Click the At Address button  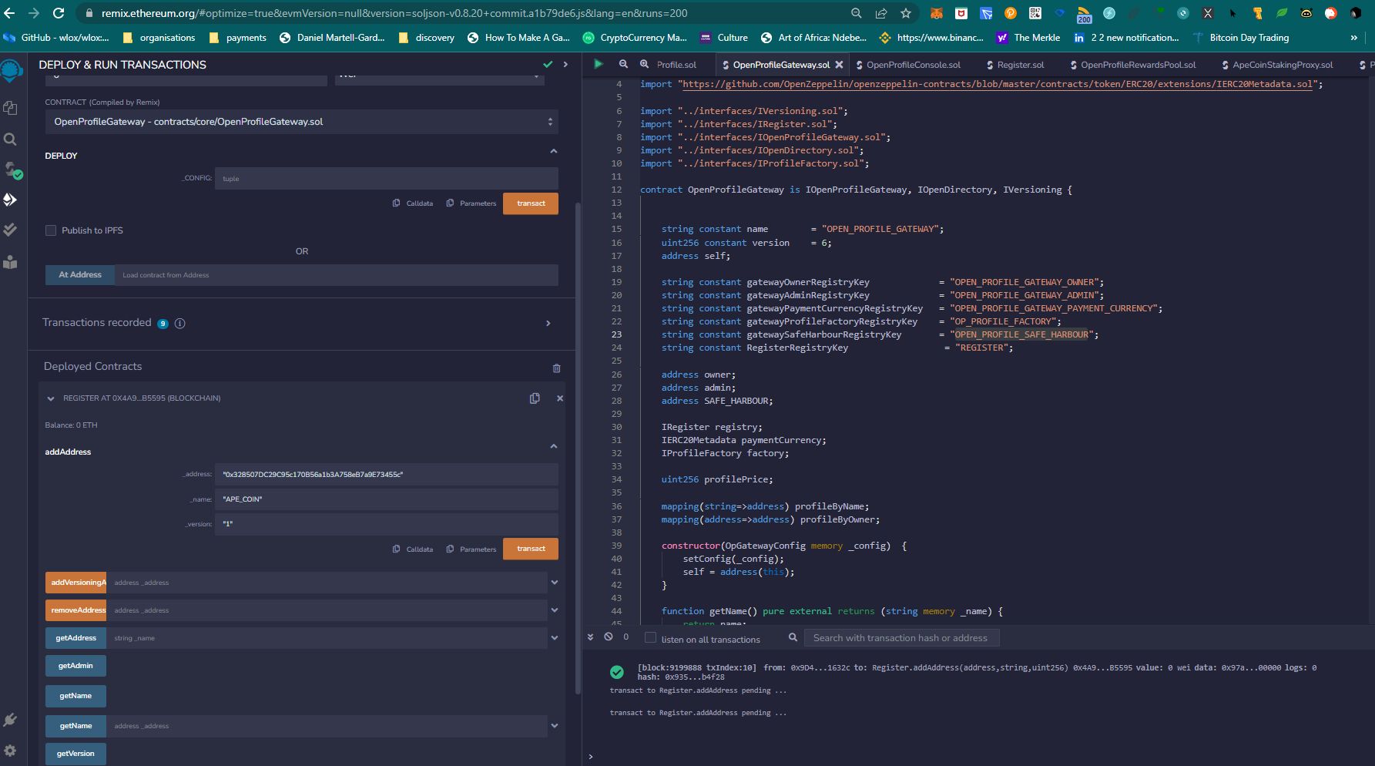[x=80, y=275]
